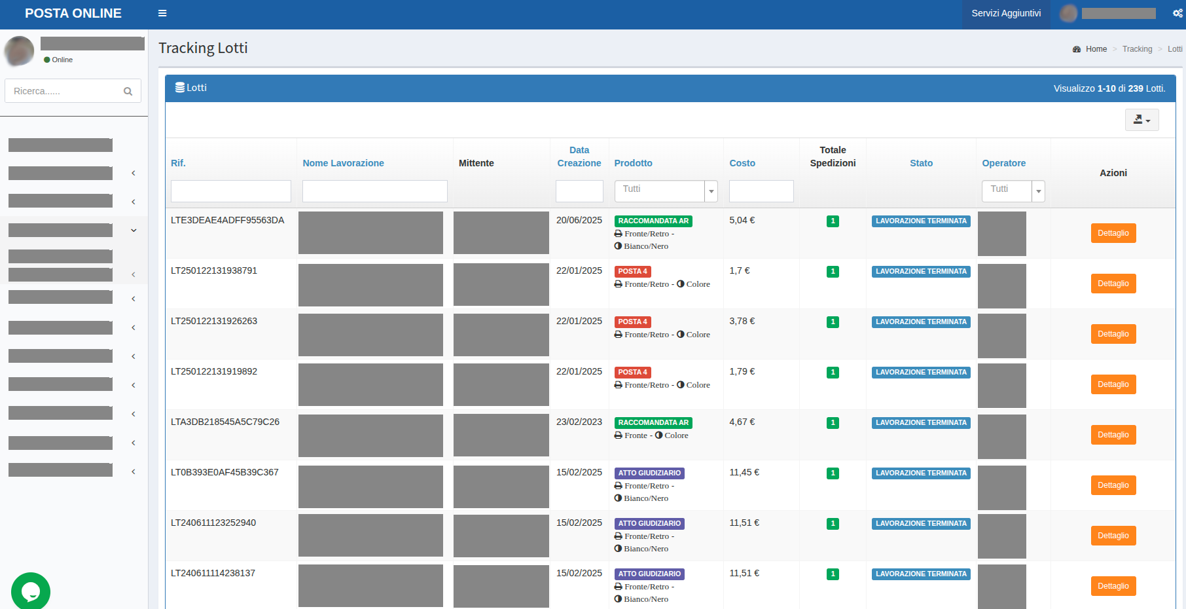
Task: Expand the Prodotto filter dropdown
Action: (711, 191)
